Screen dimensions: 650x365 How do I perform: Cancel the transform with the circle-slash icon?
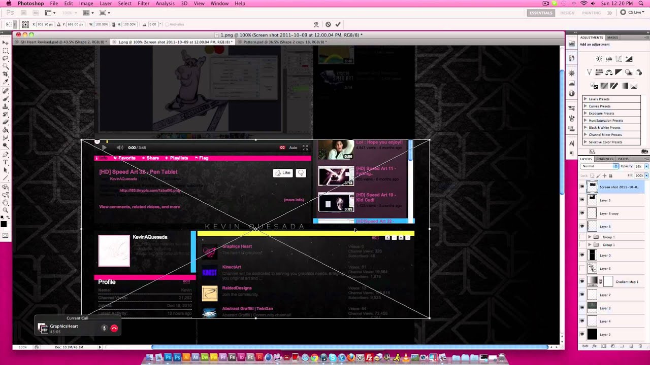pyautogui.click(x=328, y=24)
